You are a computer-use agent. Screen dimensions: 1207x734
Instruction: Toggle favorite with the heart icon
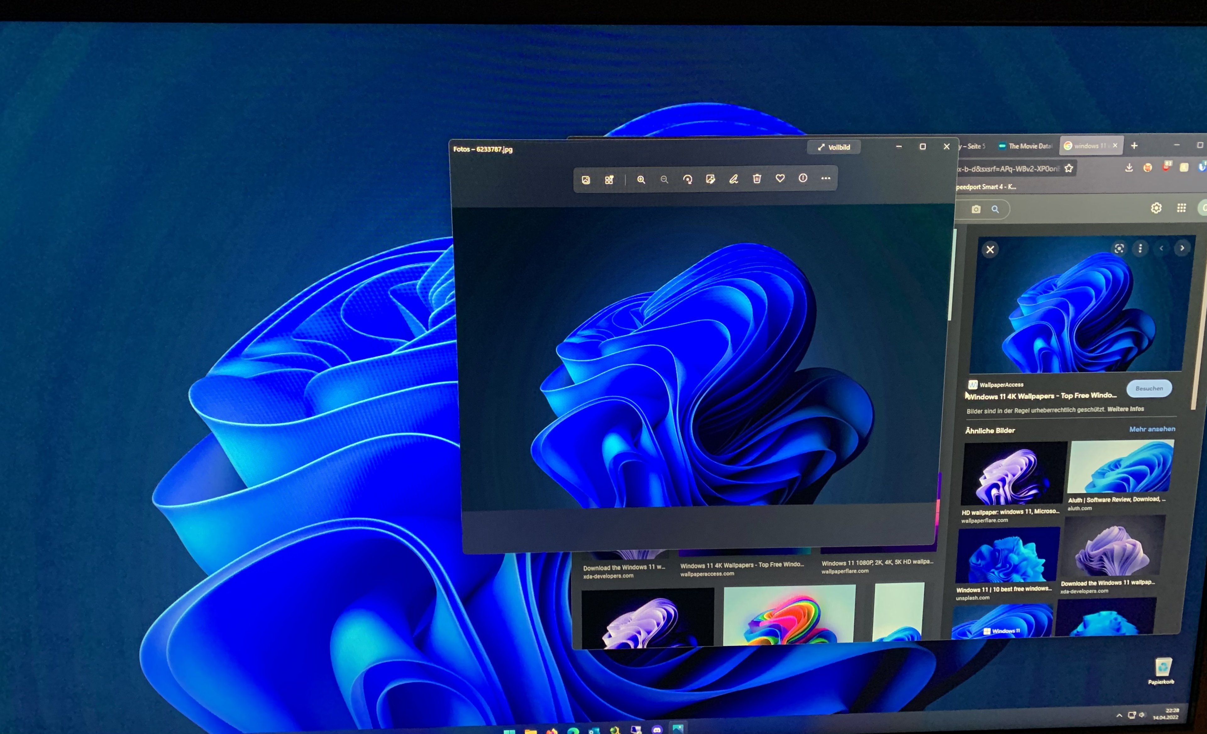(780, 178)
